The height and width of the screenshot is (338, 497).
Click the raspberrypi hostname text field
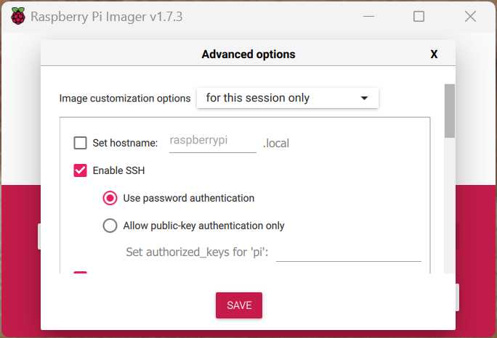coord(212,141)
